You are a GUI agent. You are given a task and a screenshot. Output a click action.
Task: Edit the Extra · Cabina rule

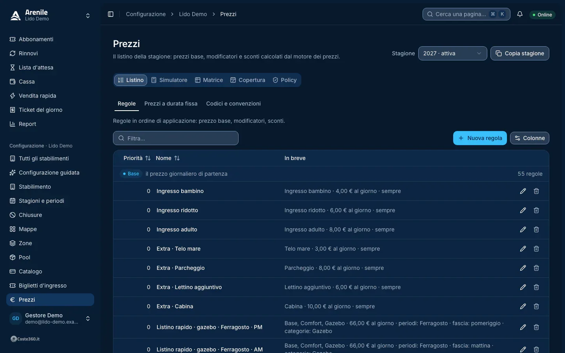523,306
